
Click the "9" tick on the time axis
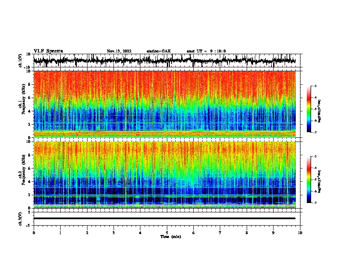pos(273,233)
